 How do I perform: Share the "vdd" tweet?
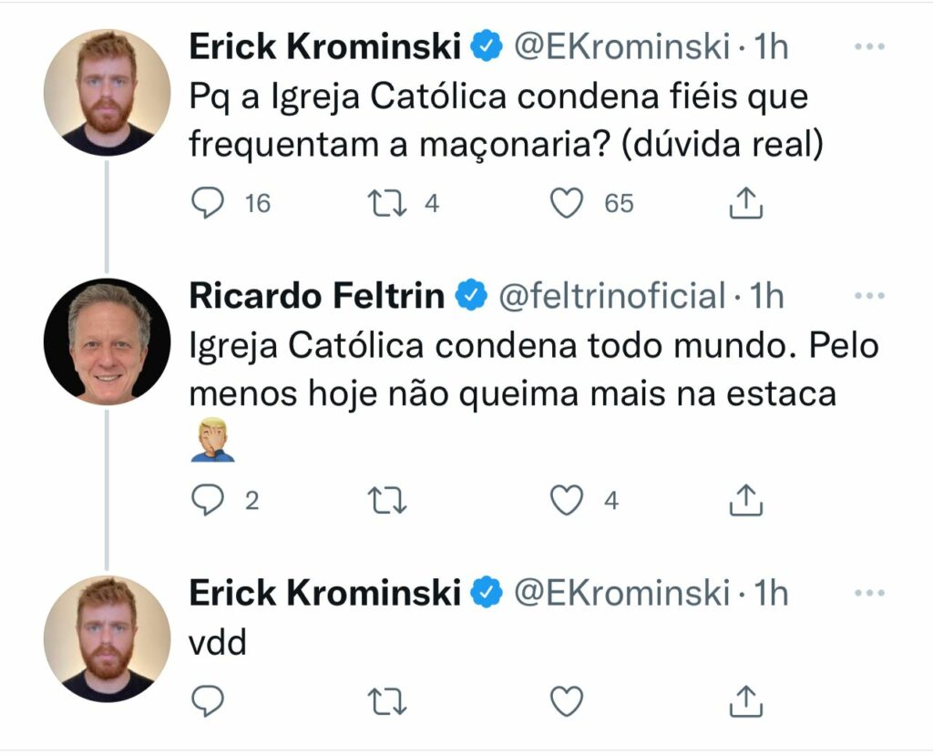click(746, 699)
